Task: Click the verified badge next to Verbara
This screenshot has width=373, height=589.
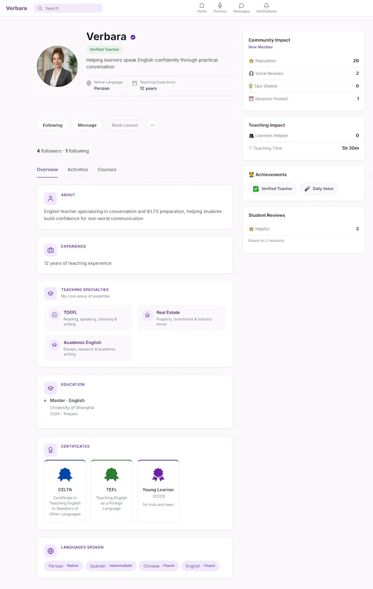Action: [133, 37]
